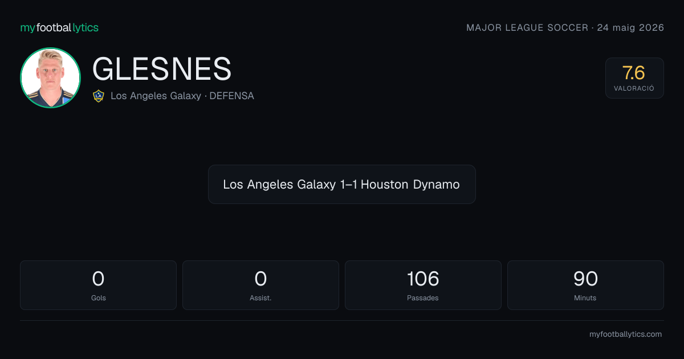Open the myfootballytics.com footer link

pyautogui.click(x=625, y=334)
